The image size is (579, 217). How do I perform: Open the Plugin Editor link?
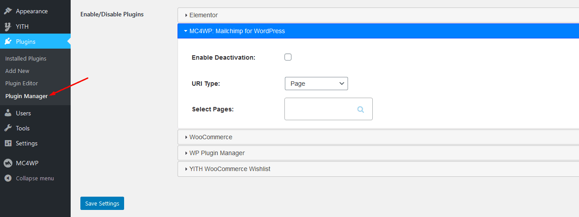(22, 83)
